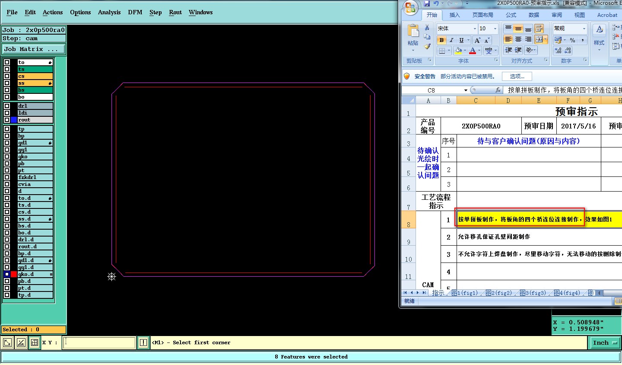This screenshot has height=365, width=622.
Task: Click the Cut scissors icon
Action: click(x=427, y=28)
